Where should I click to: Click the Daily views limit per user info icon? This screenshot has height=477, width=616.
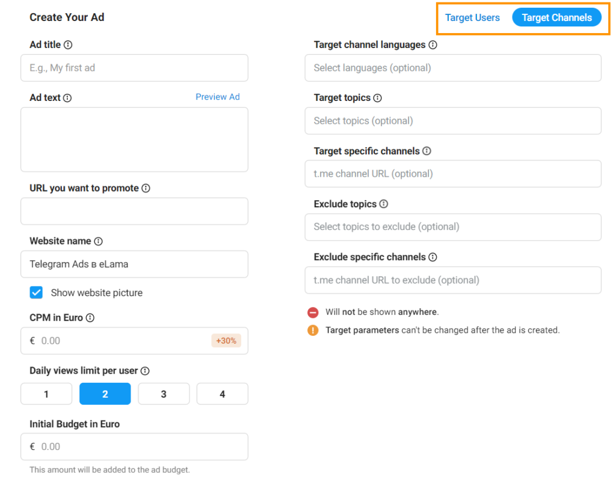(x=145, y=371)
